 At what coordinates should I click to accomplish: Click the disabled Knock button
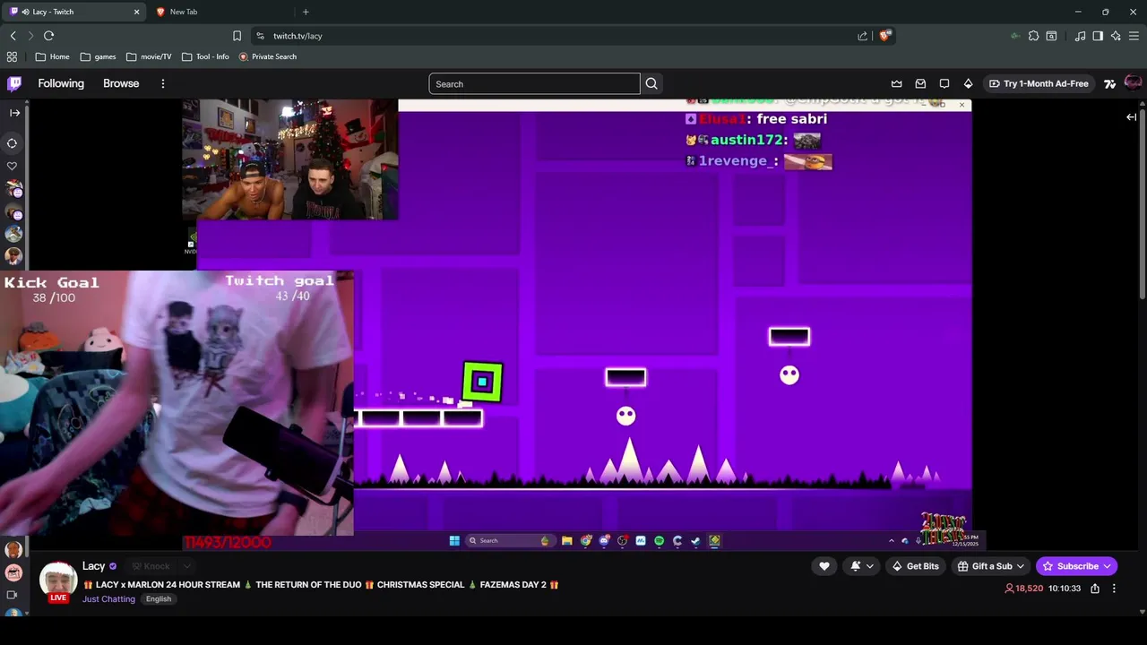click(151, 566)
